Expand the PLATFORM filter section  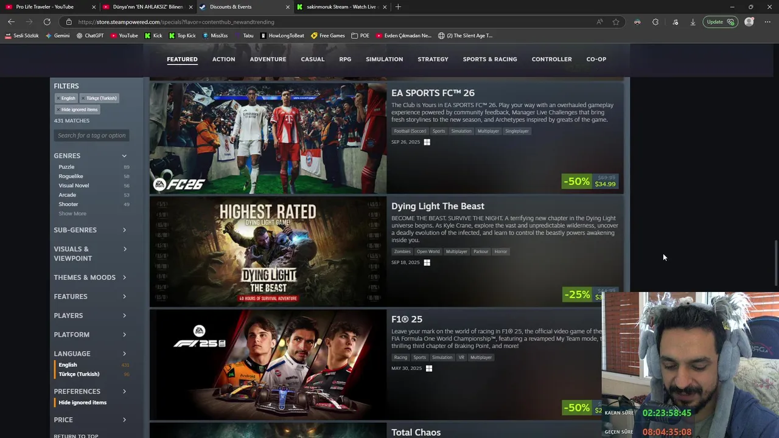91,335
